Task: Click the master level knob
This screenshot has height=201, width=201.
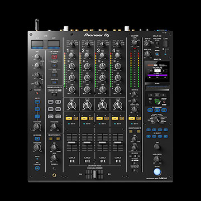Action: [x=134, y=42]
